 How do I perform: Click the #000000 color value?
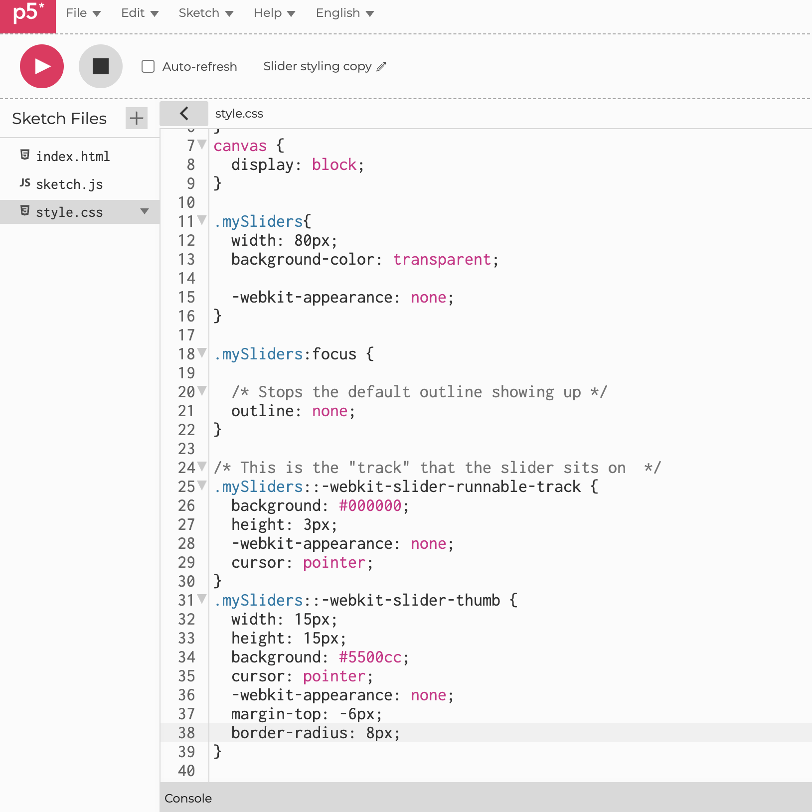(x=370, y=506)
